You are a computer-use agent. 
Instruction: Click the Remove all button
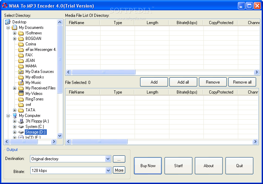click(x=242, y=82)
